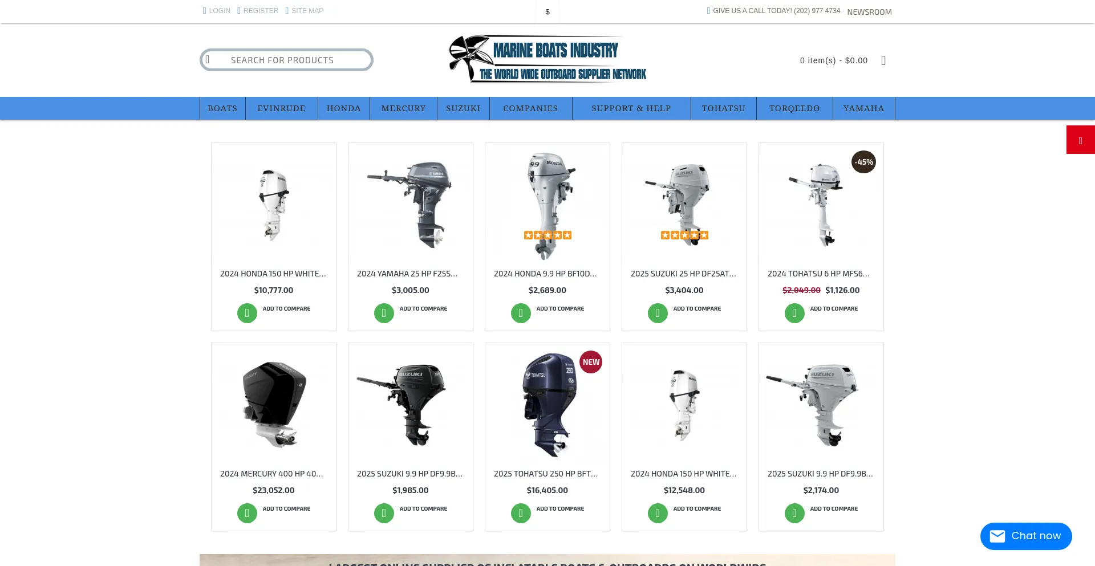
Task: Open the currency dollar selector
Action: pos(547,11)
